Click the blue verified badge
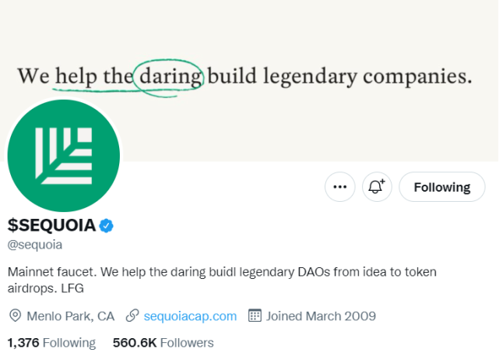Image resolution: width=499 pixels, height=360 pixels. click(x=107, y=226)
